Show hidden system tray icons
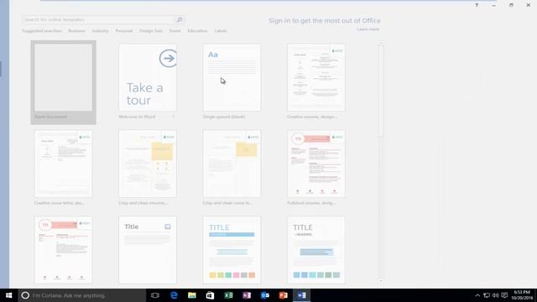Screen dimensions: 537x302 tap(477, 295)
